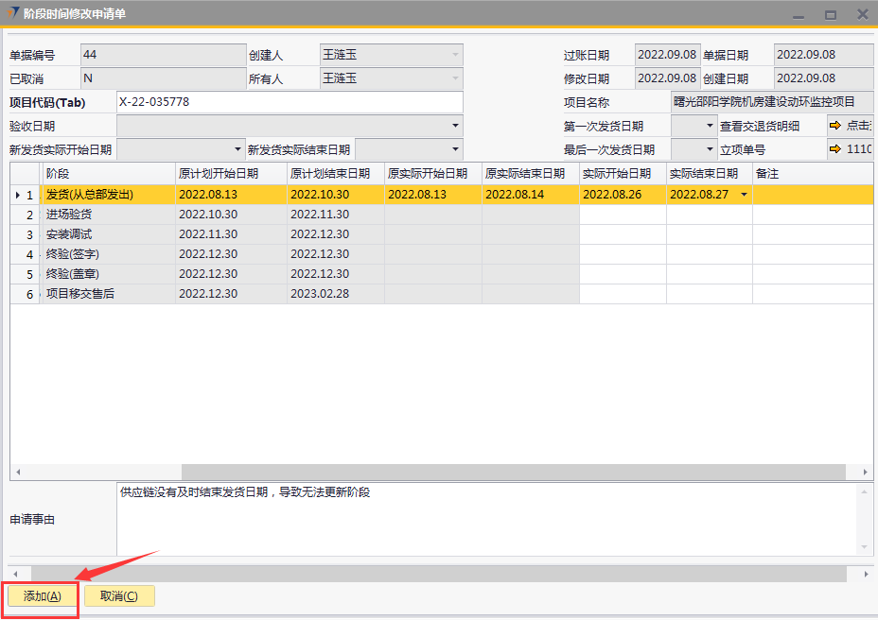Viewport: 878px width, 620px height.
Task: Minimize the 阶段时间修改申请单 window
Action: 799,14
